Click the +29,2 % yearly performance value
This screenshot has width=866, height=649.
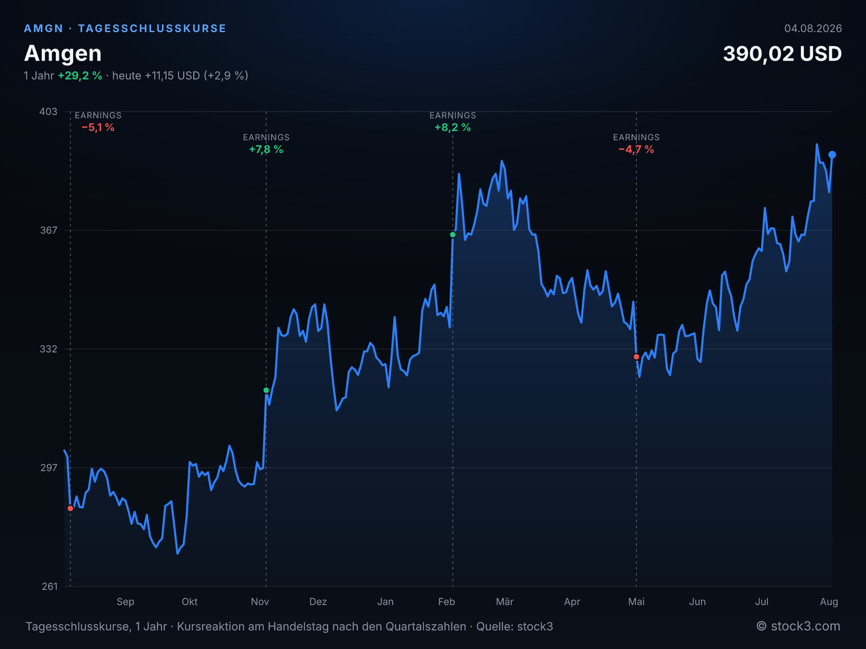click(80, 76)
